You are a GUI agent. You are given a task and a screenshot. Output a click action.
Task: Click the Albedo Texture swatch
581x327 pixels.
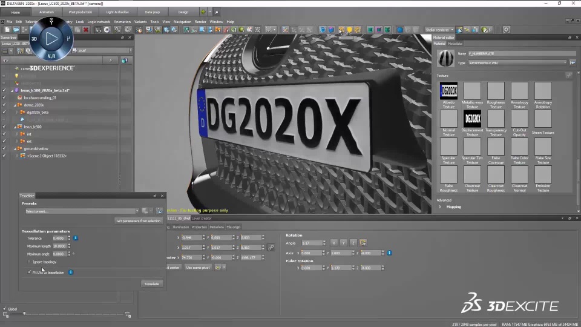[448, 91]
